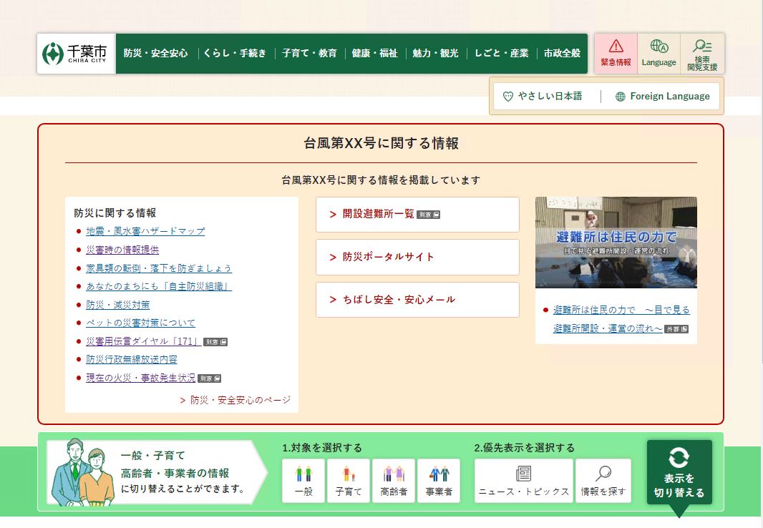Viewport: 763px width, 528px height.
Task: Expand ちばし安全・安心メール link box
Action: tap(417, 300)
